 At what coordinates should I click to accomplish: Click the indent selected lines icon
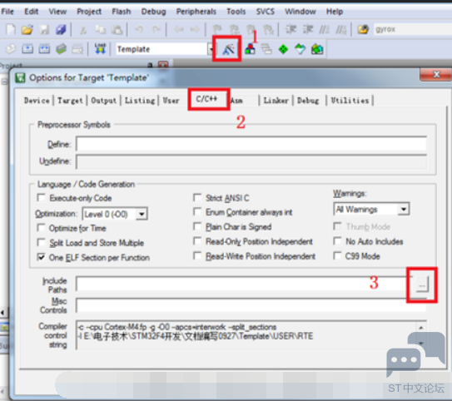291,29
